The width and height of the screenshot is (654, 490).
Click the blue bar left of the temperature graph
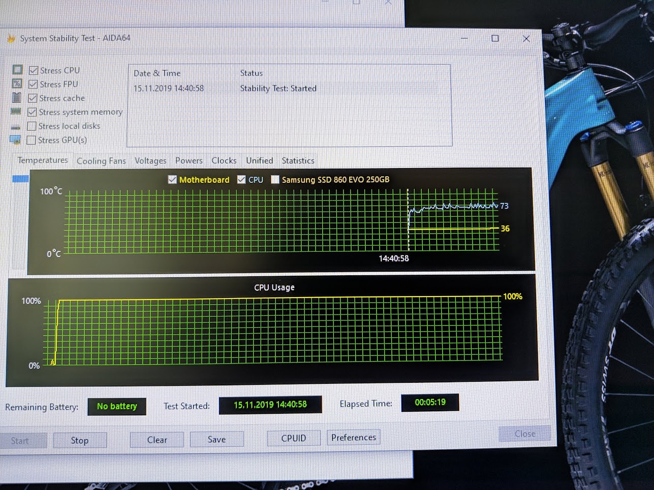tap(20, 179)
